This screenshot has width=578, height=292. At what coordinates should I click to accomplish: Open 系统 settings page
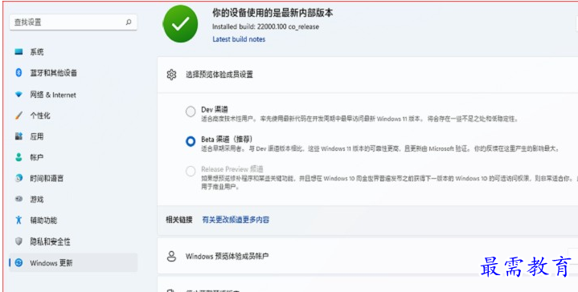[73, 52]
